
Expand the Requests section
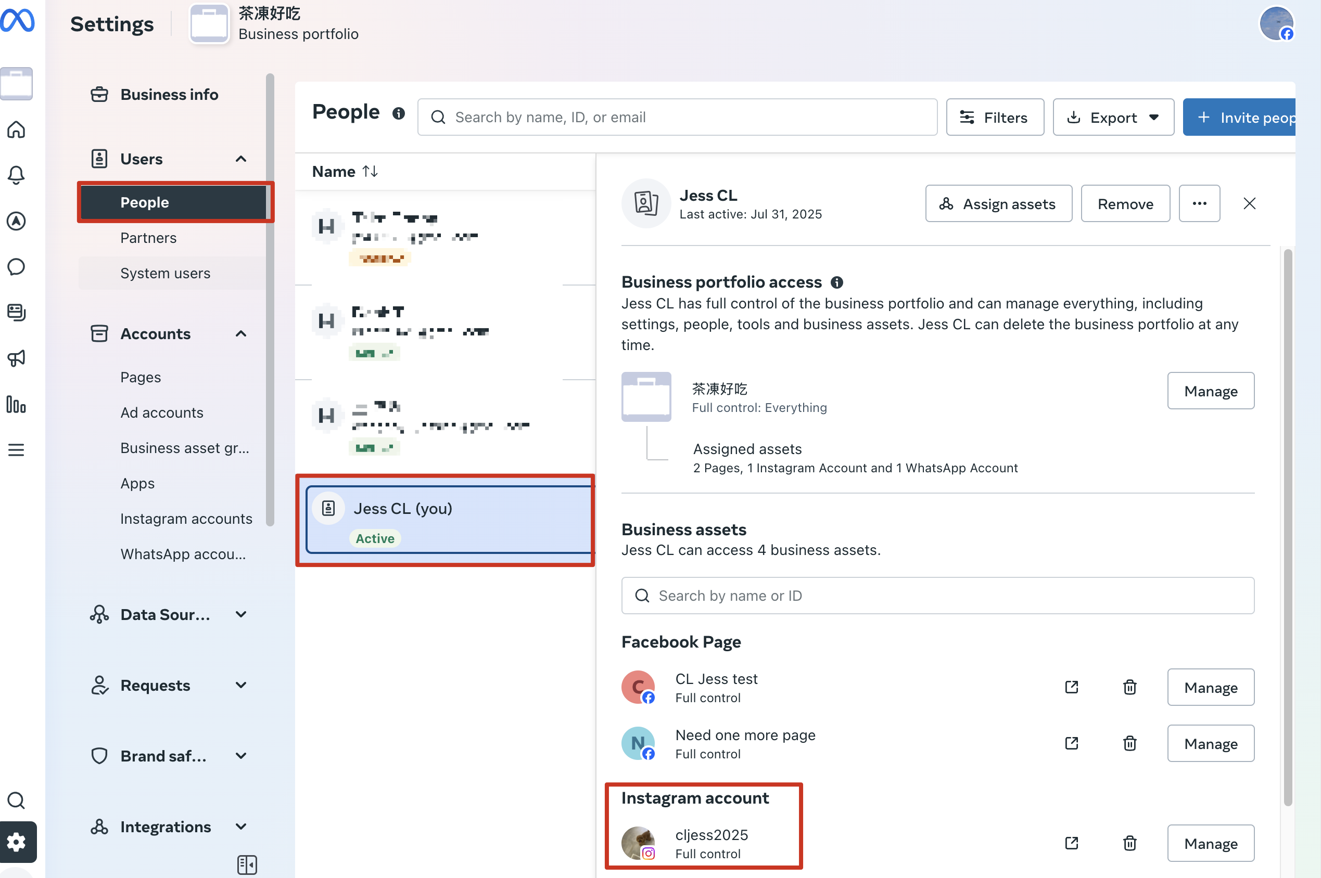241,685
